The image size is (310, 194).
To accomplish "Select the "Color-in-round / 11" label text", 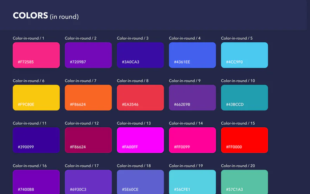I will (30, 123).
